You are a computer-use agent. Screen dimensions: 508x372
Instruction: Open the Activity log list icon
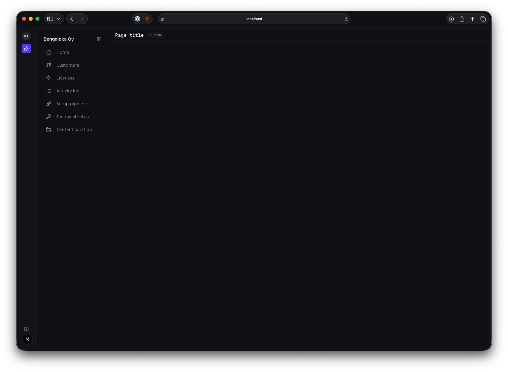49,91
